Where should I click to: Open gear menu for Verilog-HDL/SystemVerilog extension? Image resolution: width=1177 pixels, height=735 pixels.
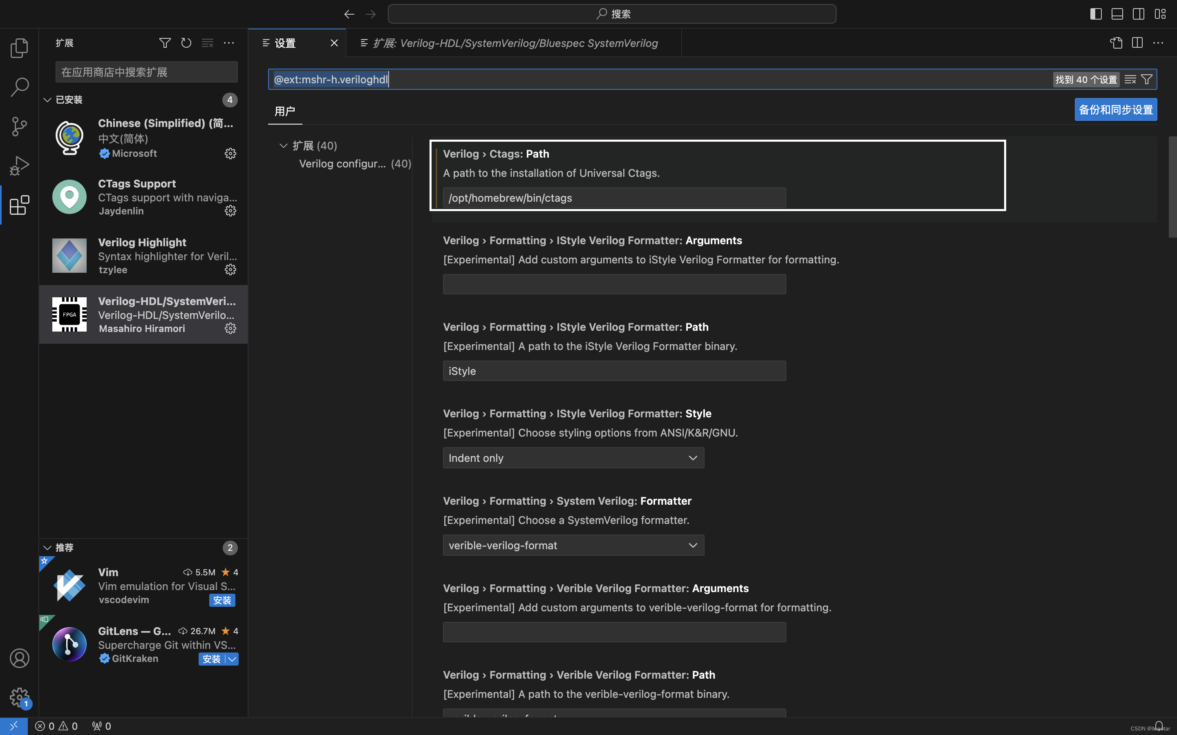(x=230, y=328)
